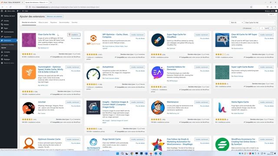Click the Firefox icon in the taskbar

click(x=151, y=153)
